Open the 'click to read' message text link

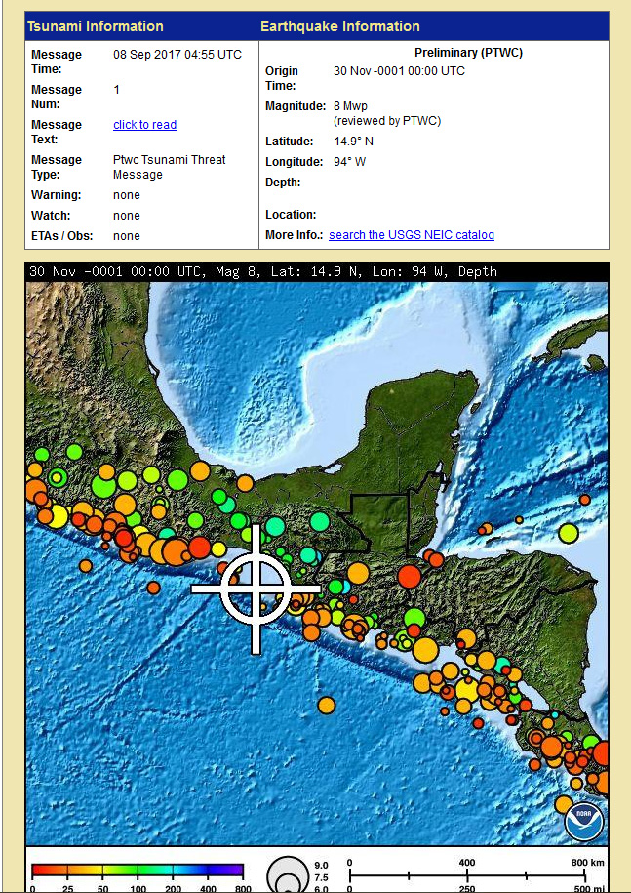144,125
